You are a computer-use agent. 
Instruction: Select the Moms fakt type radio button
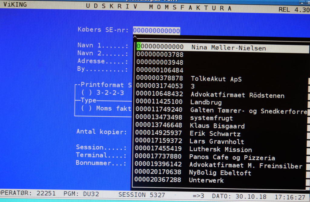pyautogui.click(x=84, y=108)
